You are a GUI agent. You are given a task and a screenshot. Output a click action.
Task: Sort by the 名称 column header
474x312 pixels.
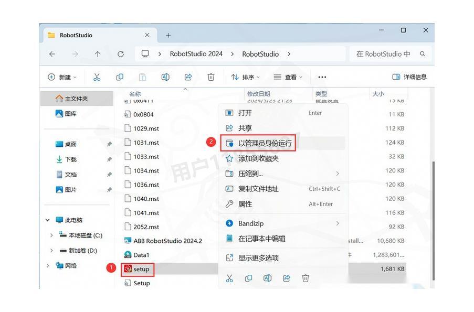135,94
